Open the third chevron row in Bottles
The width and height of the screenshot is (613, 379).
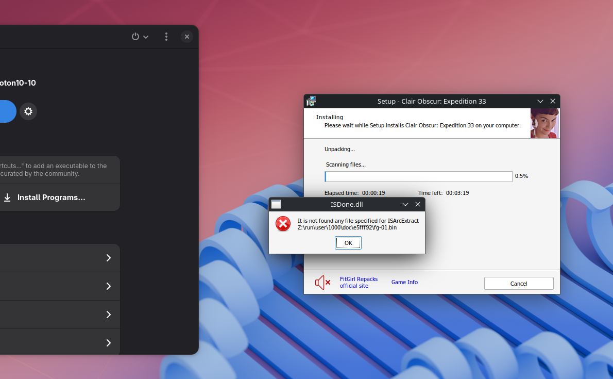click(60, 315)
